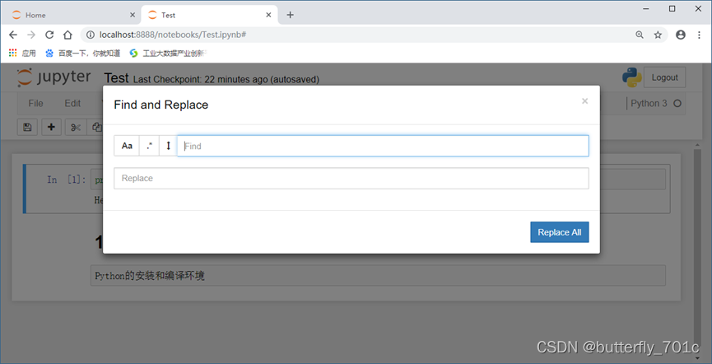This screenshot has width=712, height=364.
Task: Toggle replace in selected cells arrow button
Action: coord(168,146)
